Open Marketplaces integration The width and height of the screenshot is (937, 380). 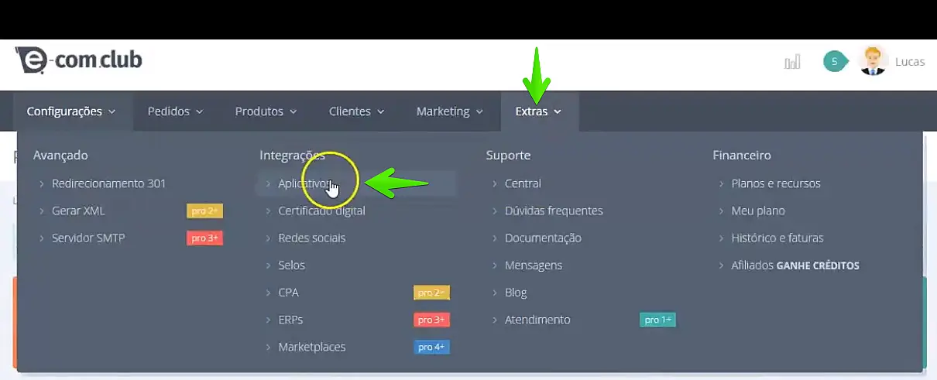pyautogui.click(x=312, y=347)
